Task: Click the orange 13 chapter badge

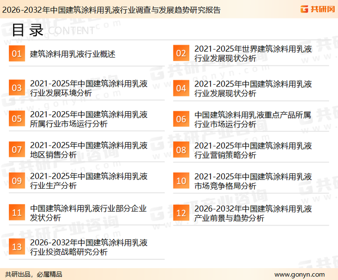Action: [17, 247]
